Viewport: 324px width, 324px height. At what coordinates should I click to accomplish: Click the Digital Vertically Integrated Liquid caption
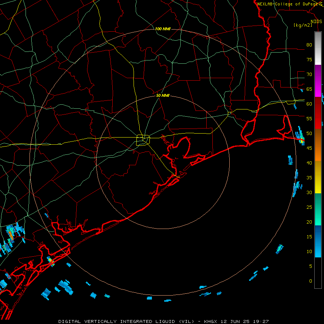point(163,321)
